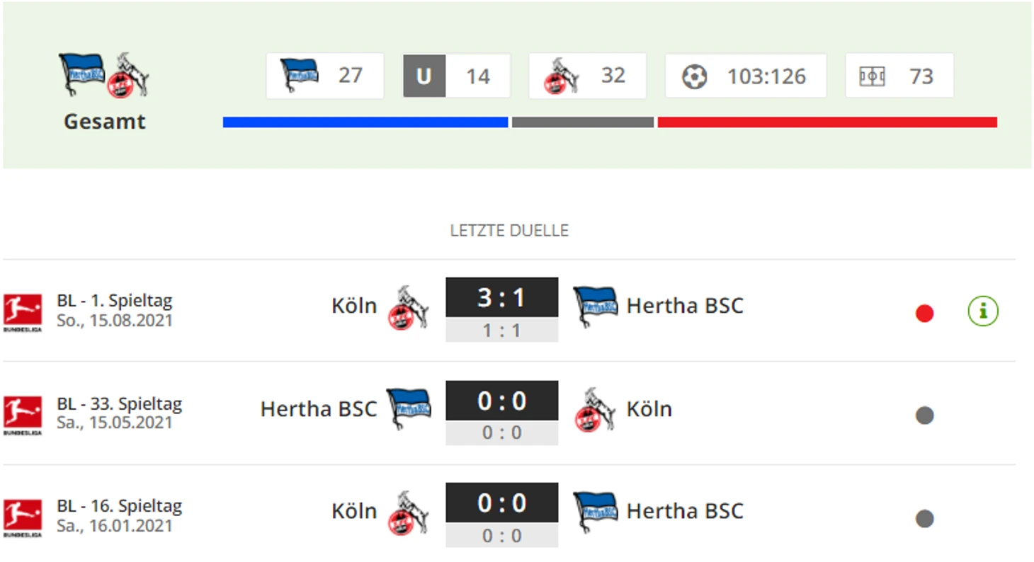Image resolution: width=1034 pixels, height=562 pixels.
Task: Select the U 14 draws stat box
Action: (x=457, y=76)
